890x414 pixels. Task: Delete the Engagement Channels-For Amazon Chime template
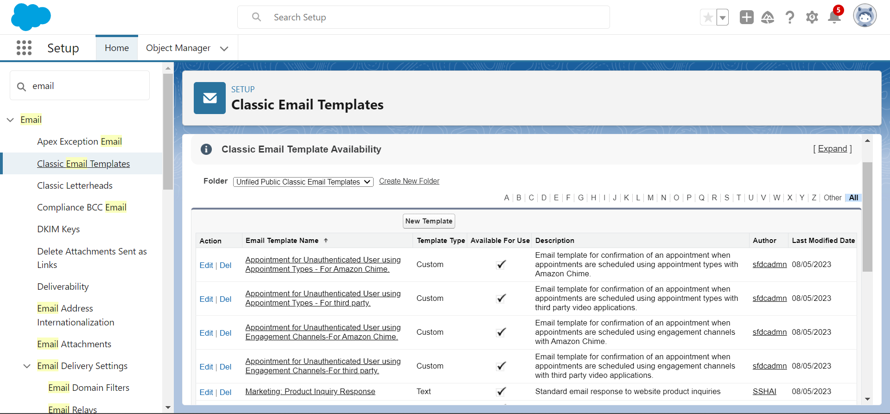click(225, 333)
